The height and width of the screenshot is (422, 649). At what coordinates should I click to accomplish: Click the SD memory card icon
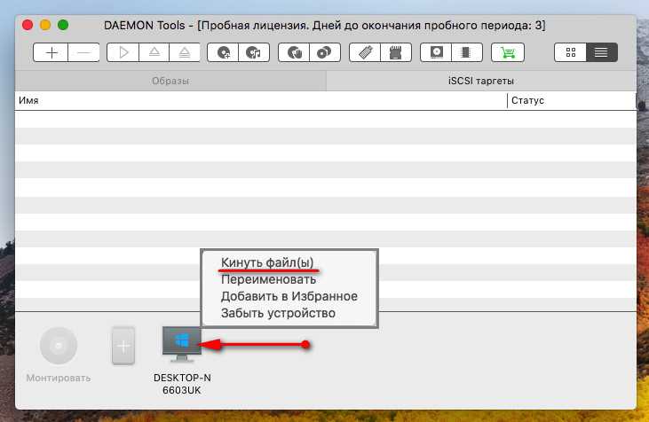coord(396,52)
